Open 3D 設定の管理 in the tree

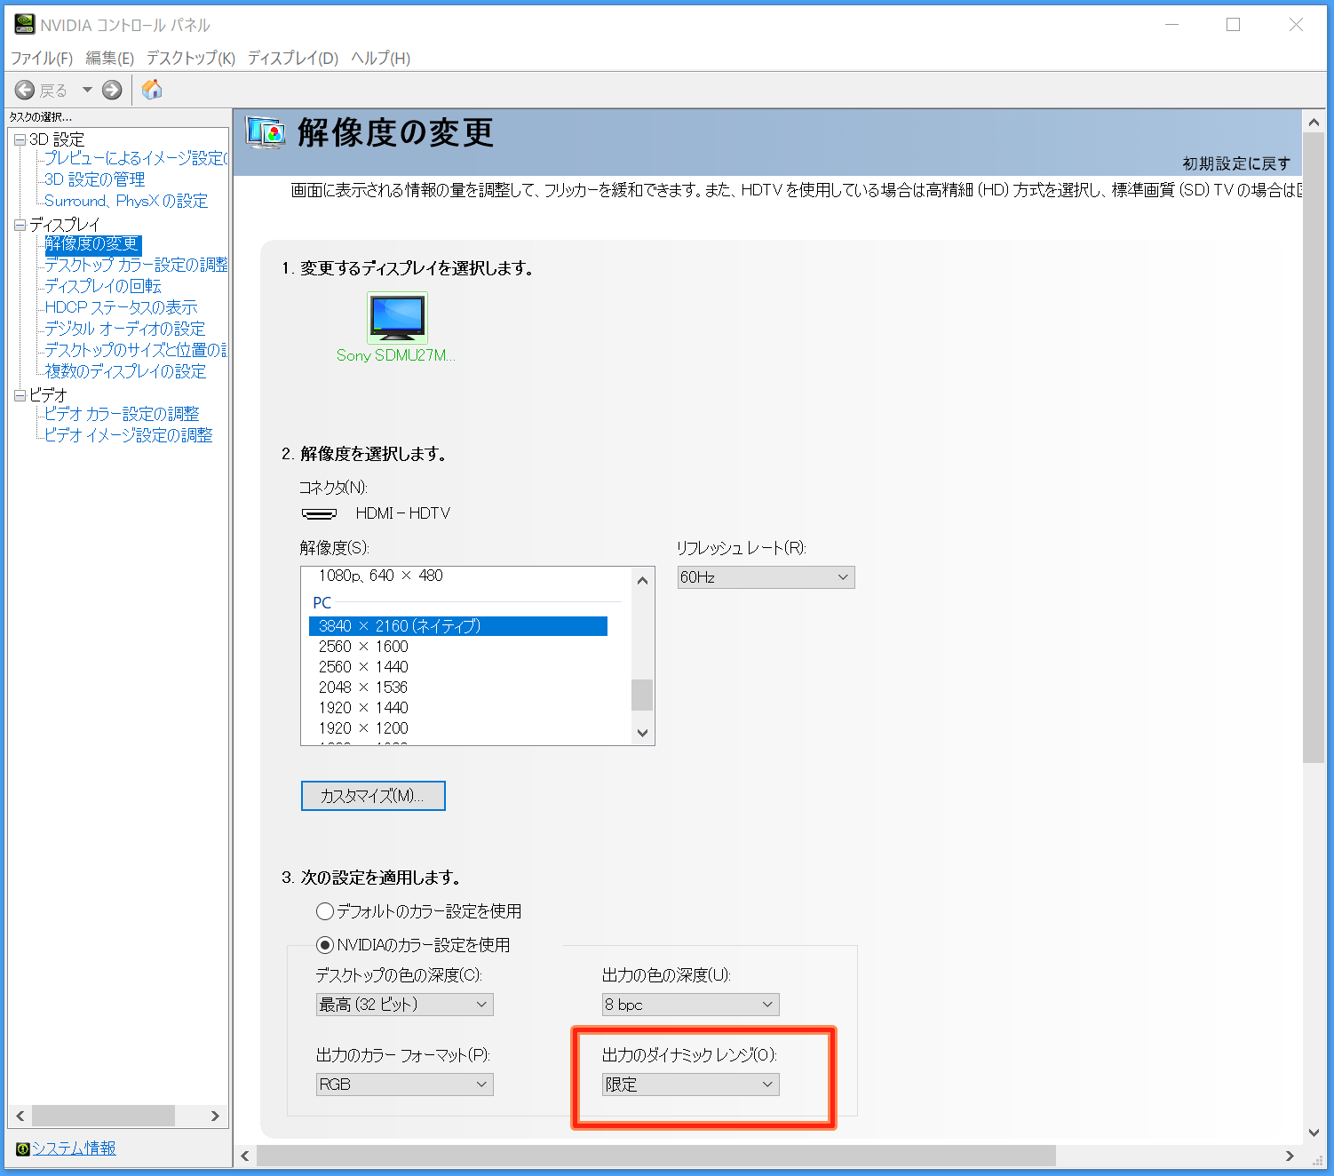(x=94, y=179)
